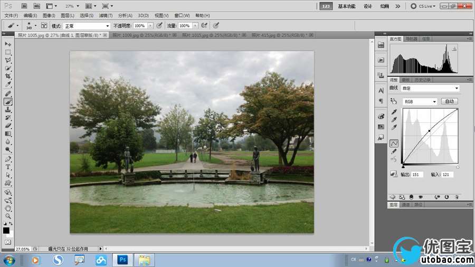This screenshot has width=475, height=267.
Task: Draw curve with the pencil tool in Curves
Action: [x=394, y=151]
